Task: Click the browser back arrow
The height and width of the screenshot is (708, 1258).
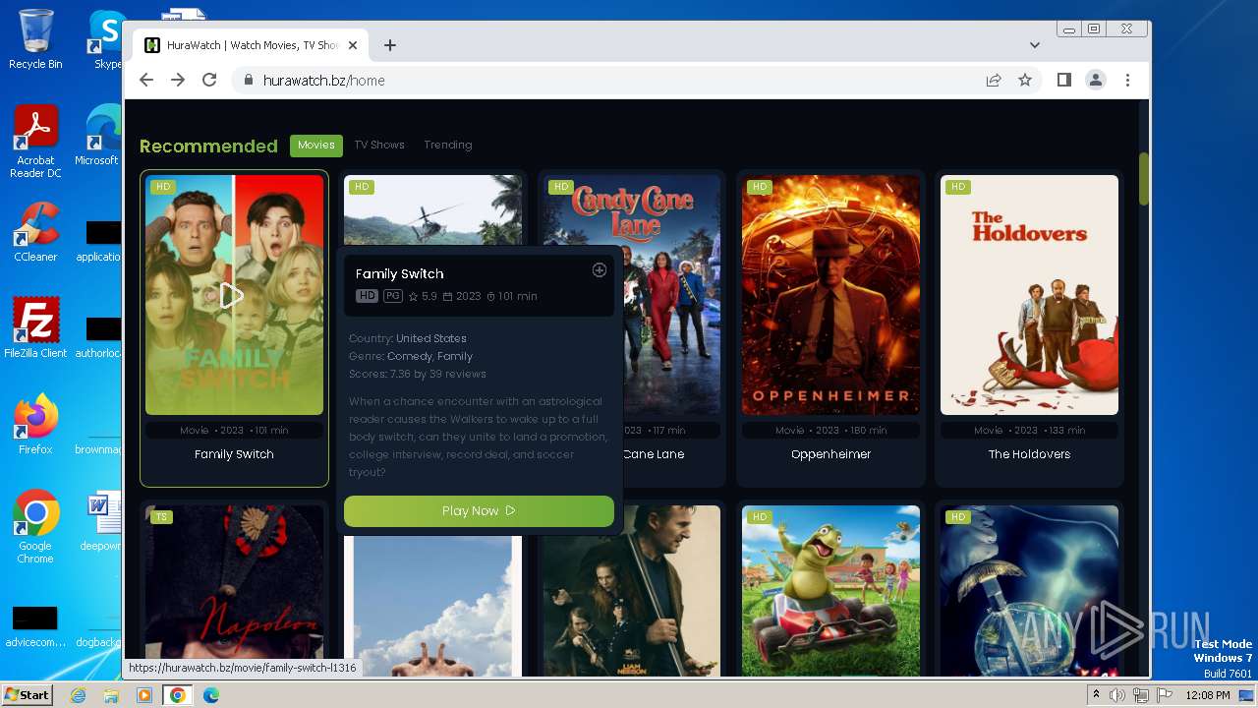Action: click(146, 81)
